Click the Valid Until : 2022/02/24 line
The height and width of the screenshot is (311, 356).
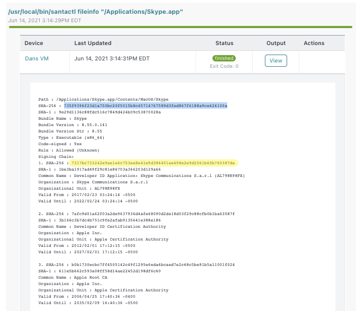tap(88, 201)
